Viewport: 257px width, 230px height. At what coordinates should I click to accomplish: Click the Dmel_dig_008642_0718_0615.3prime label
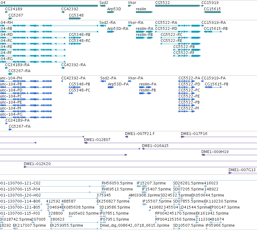coord(135,225)
